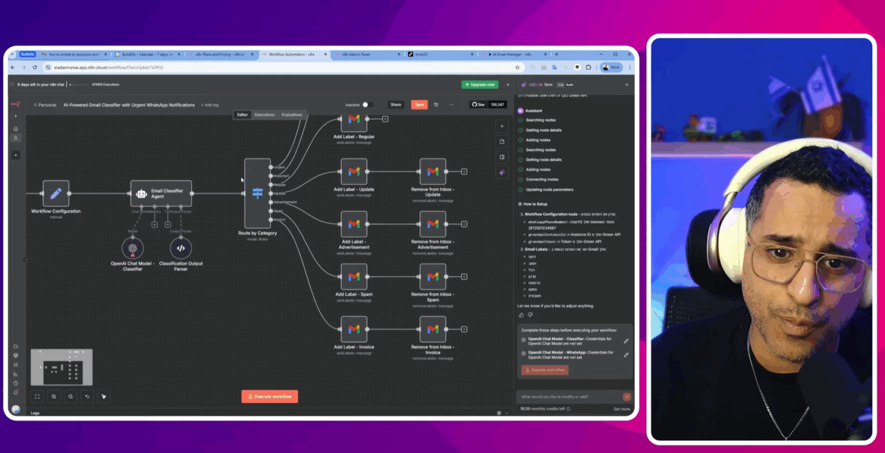Click the undo icon near the minimap
This screenshot has height=453, width=885.
(87, 396)
